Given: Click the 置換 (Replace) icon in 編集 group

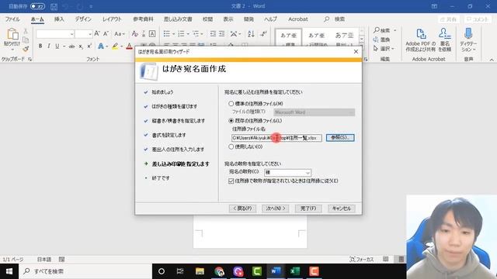Looking at the screenshot, I should click(381, 40).
